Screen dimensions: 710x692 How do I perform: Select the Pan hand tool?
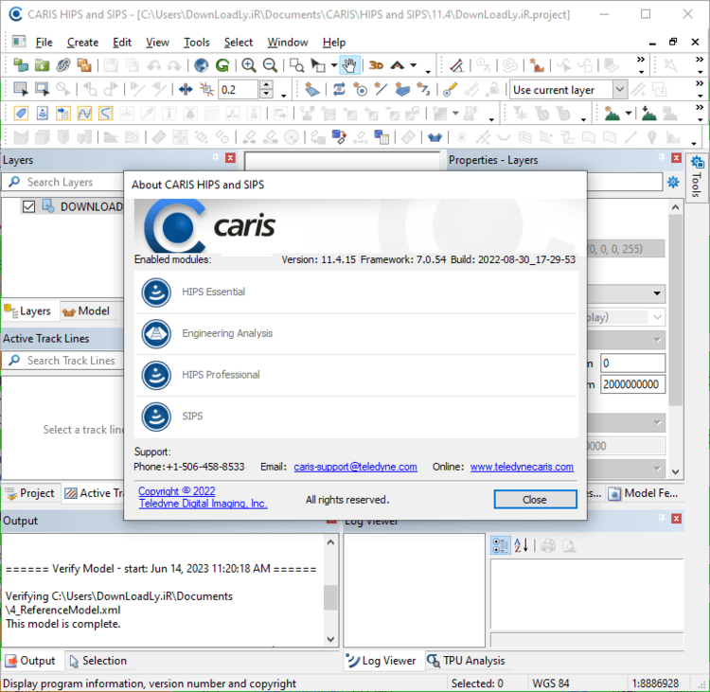coord(349,65)
